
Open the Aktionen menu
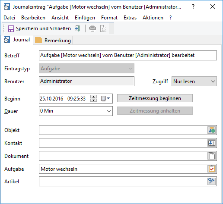(x=153, y=18)
